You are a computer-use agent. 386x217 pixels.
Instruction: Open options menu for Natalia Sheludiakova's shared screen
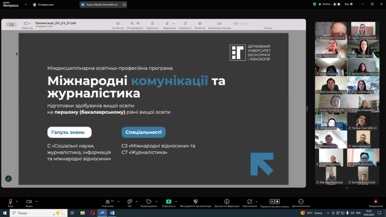click(124, 5)
